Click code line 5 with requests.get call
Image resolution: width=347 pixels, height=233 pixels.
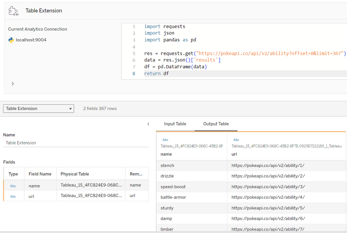245,53
